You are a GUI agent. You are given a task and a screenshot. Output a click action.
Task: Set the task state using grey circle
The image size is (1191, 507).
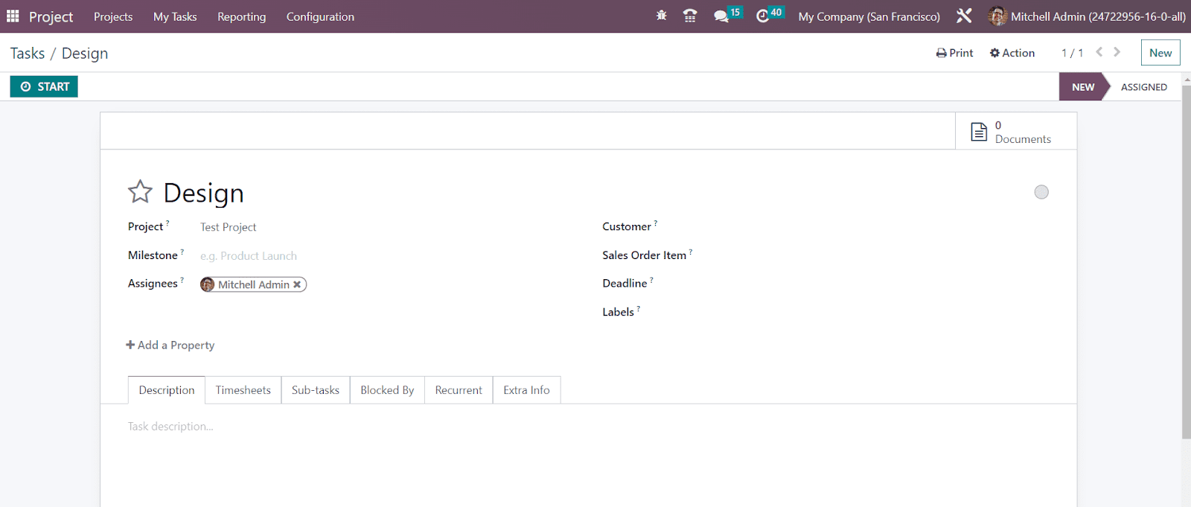tap(1041, 192)
